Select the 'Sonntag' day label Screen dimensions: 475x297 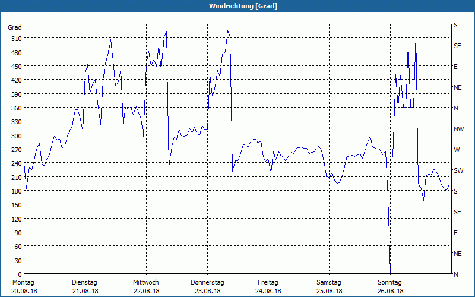click(x=390, y=283)
